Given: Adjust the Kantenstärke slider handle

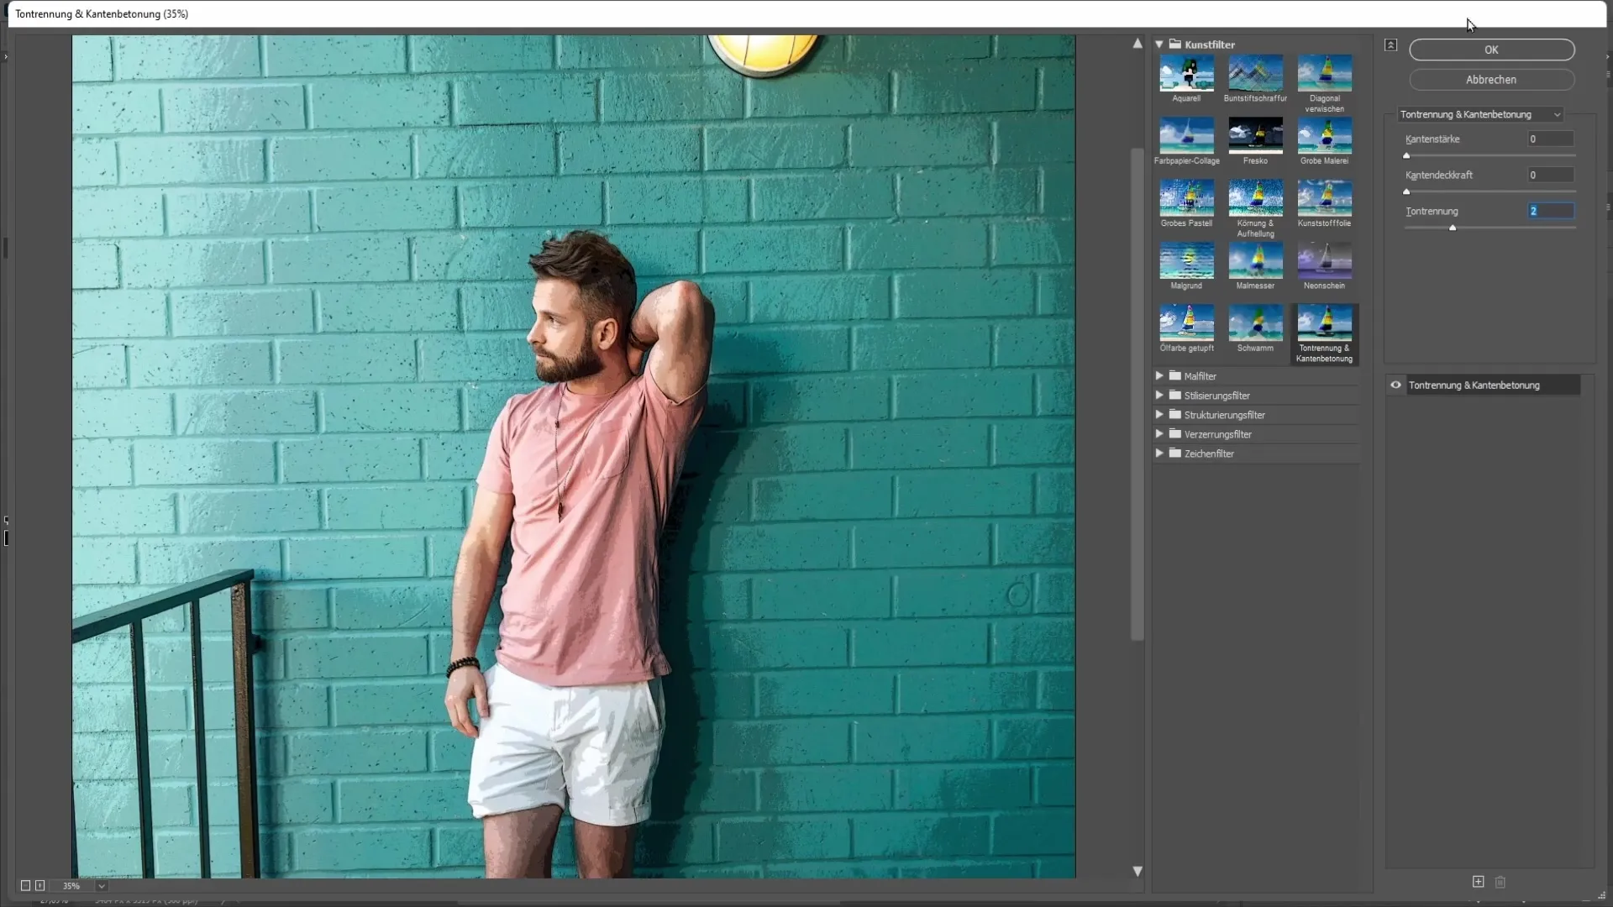Looking at the screenshot, I should (1406, 155).
